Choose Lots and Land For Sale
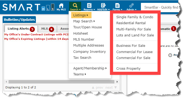183x98 pixels. (135, 35)
